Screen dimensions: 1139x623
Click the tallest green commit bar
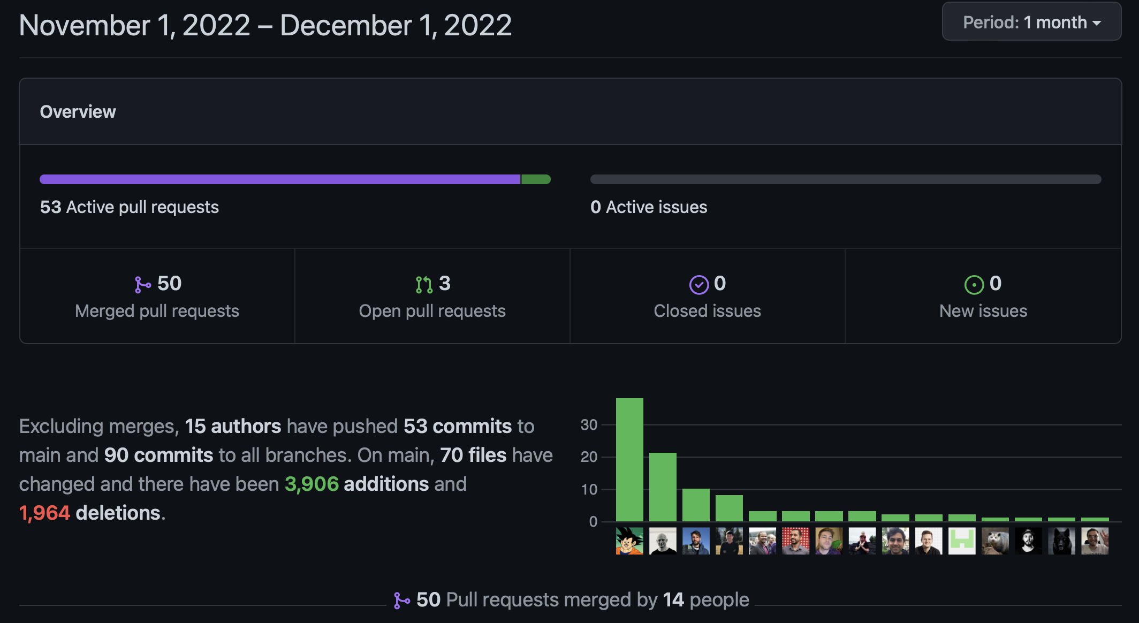tap(629, 459)
